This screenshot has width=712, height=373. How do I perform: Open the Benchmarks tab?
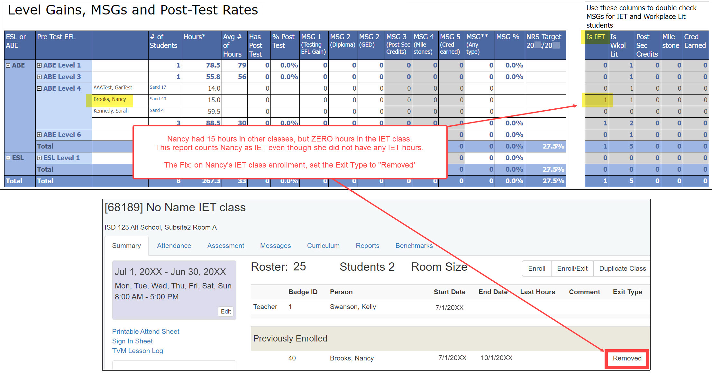[x=414, y=246]
